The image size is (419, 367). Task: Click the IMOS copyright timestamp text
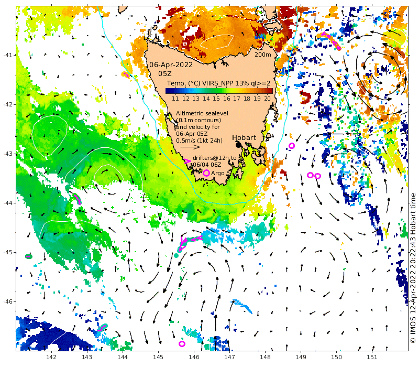413,268
